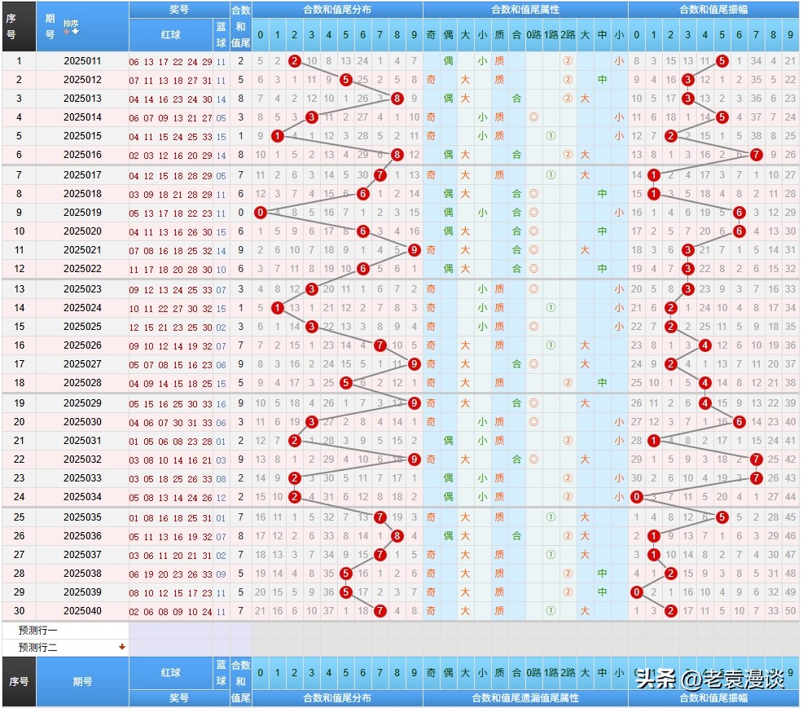
Task: Select the top 合数和值尾振幅 header section
Action: 713,10
